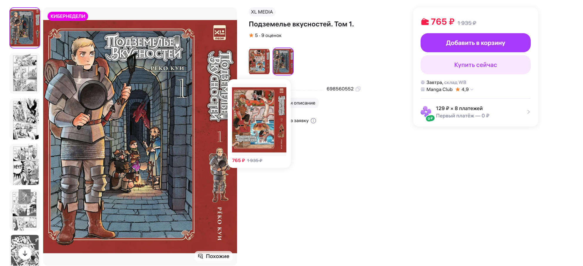This screenshot has width=583, height=266.
Task: Open the installment details via the right chevron
Action: 528,112
